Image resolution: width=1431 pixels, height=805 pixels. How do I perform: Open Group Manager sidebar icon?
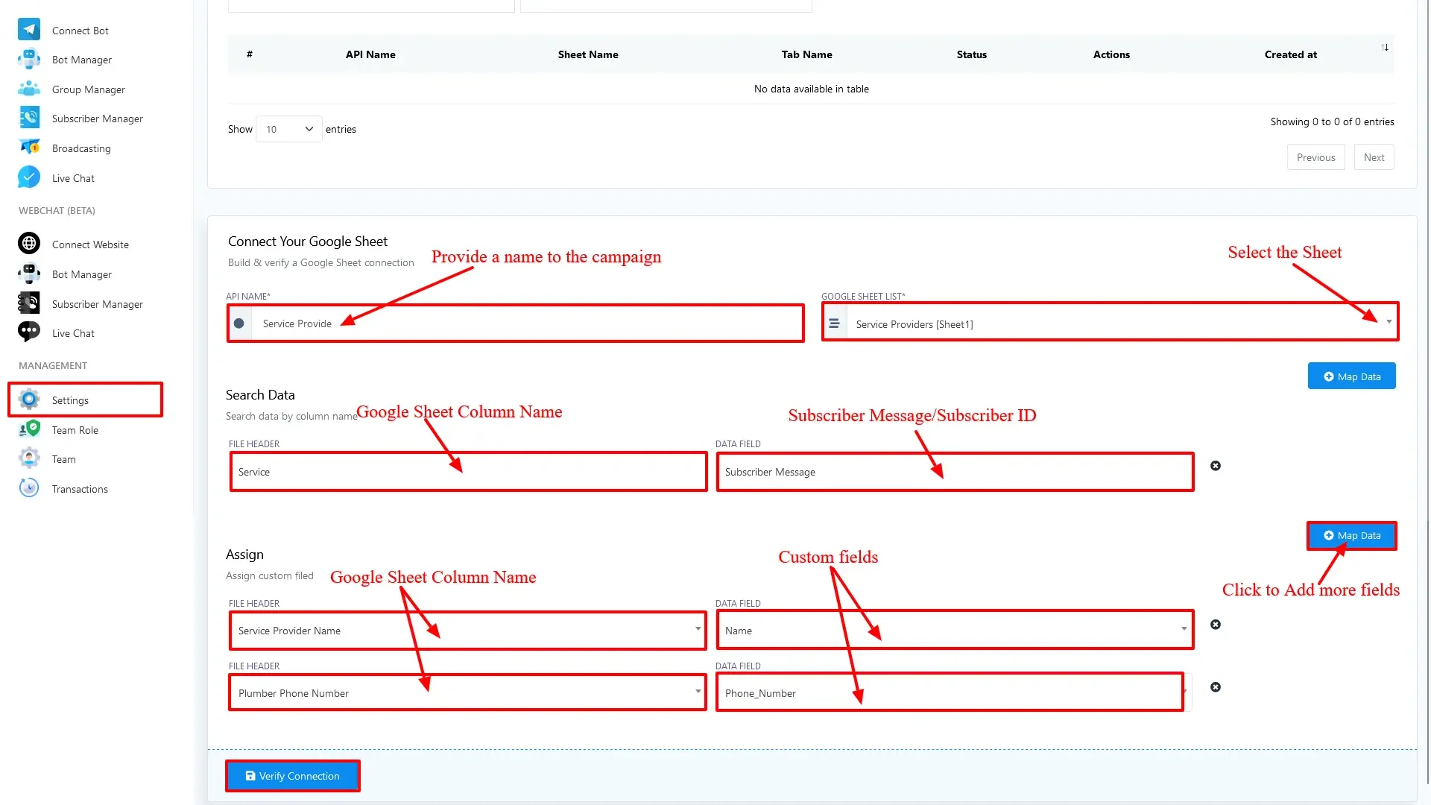[29, 89]
